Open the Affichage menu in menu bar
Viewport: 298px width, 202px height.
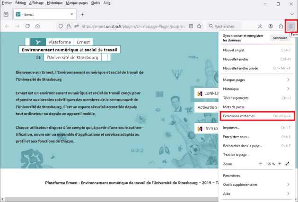[x=36, y=3]
